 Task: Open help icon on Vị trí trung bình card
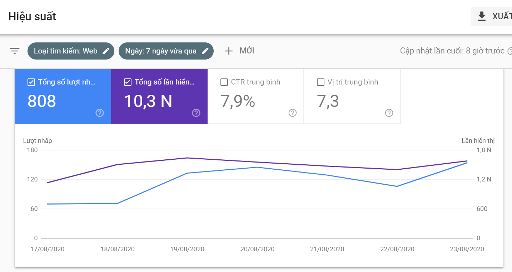(x=389, y=113)
